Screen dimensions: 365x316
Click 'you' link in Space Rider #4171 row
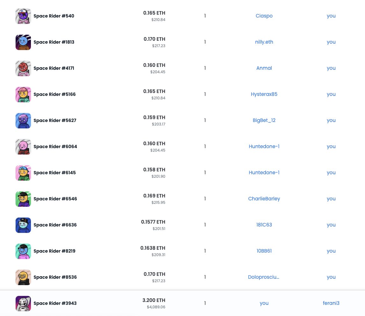point(331,68)
